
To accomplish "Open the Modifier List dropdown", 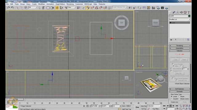I will coord(179,19).
